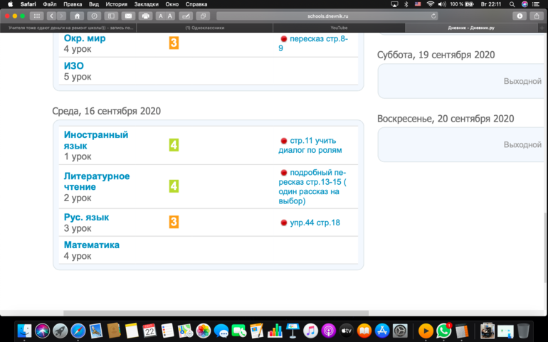Image resolution: width=548 pixels, height=342 pixels.
Task: Click the print icon in Safari toolbar
Action: [146, 16]
